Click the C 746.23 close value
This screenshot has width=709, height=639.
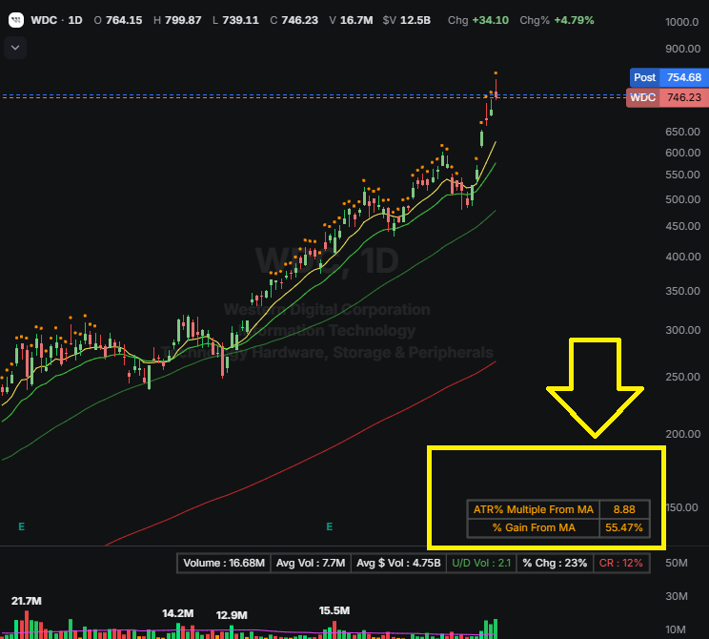(294, 20)
